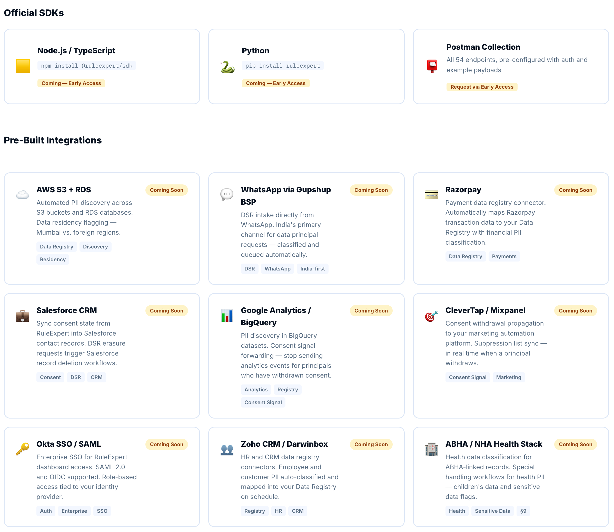Click Coming Soon badge on Razorpay card

click(575, 190)
